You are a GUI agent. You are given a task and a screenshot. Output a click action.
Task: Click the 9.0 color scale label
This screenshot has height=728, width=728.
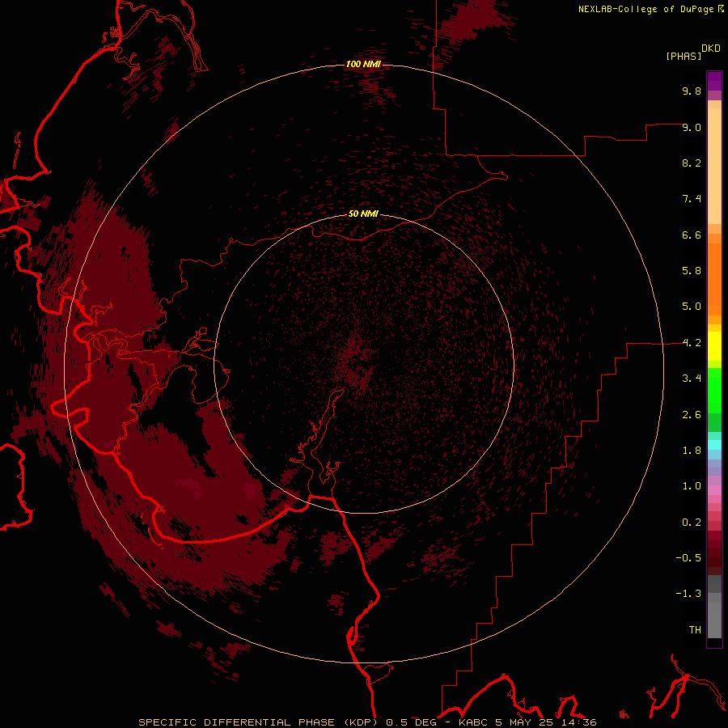692,127
